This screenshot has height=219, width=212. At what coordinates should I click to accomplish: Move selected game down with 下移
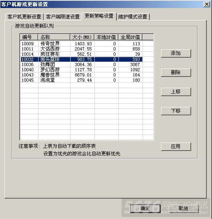tap(176, 111)
